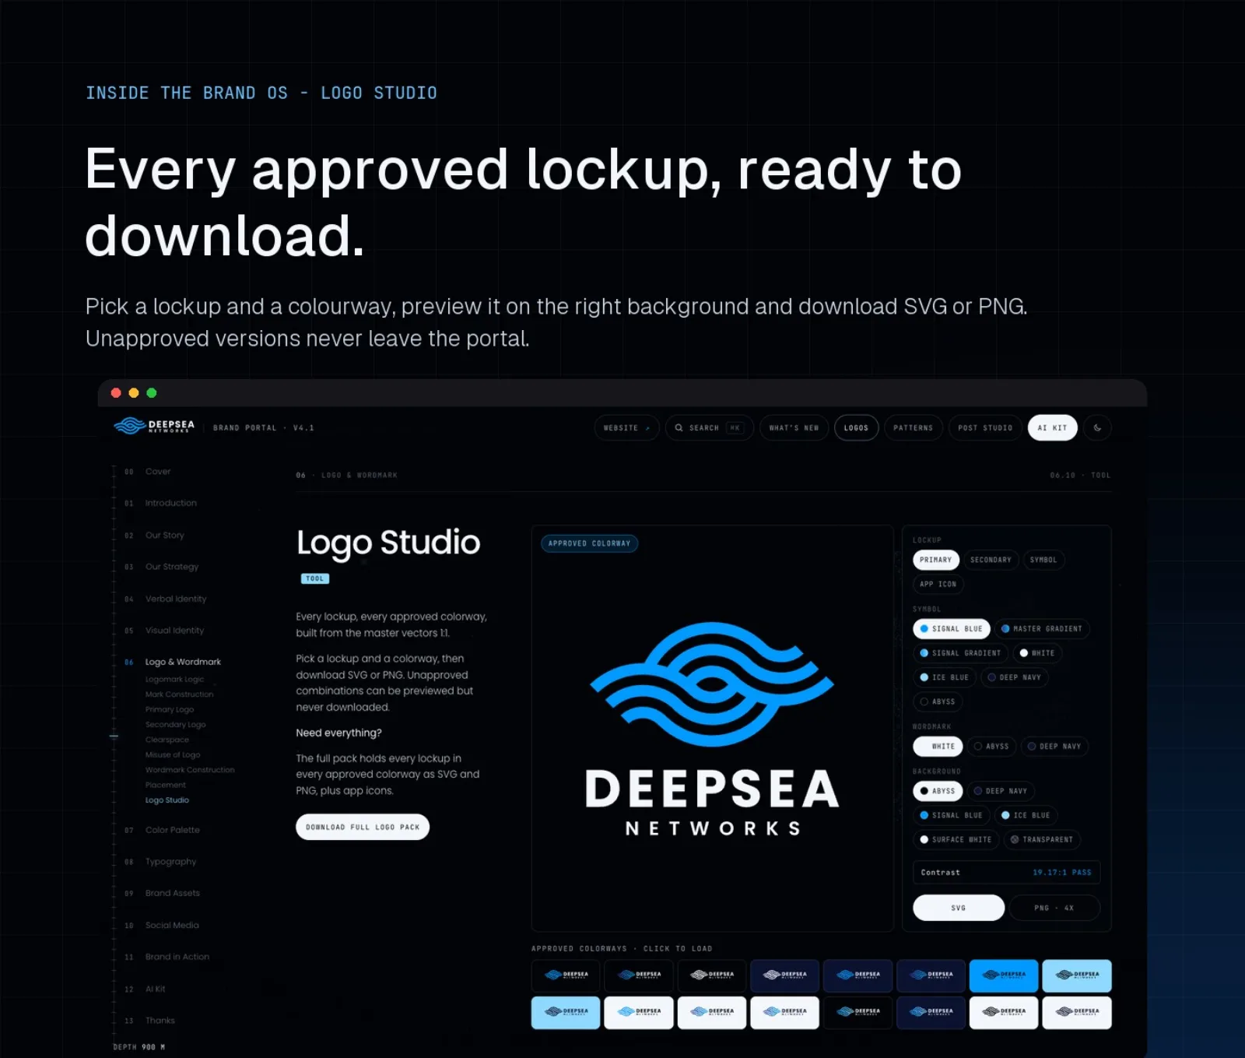Set wordmark color to Deep Navy
Screen dimensions: 1245x1058
click(x=1054, y=746)
